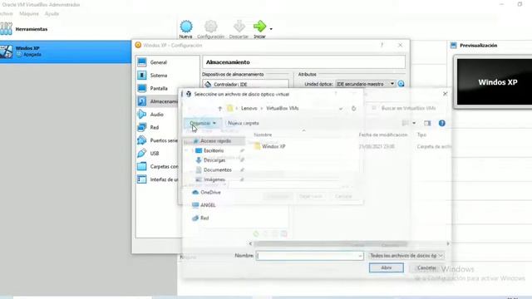Click the optical disc chooser icon

[401, 84]
